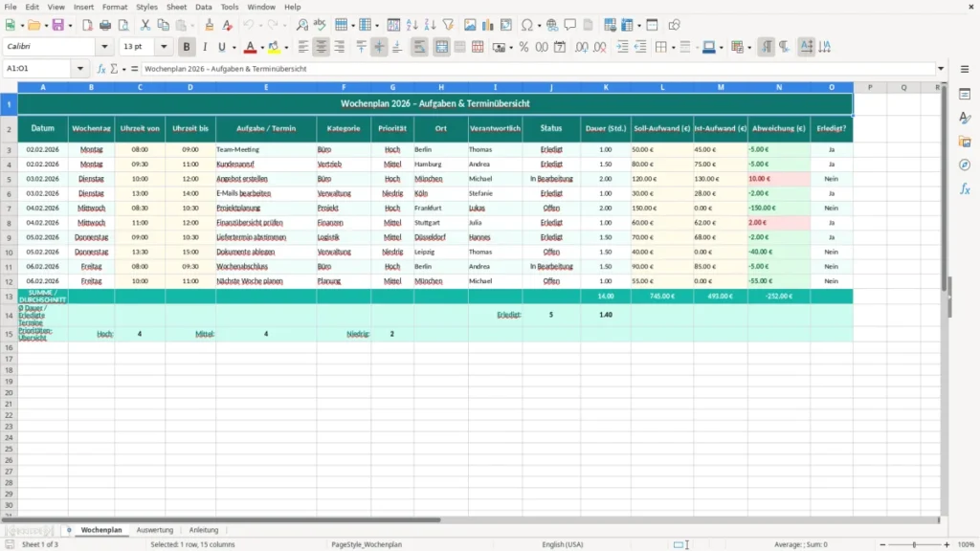Toggle align right
This screenshot has width=980, height=551.
point(340,47)
